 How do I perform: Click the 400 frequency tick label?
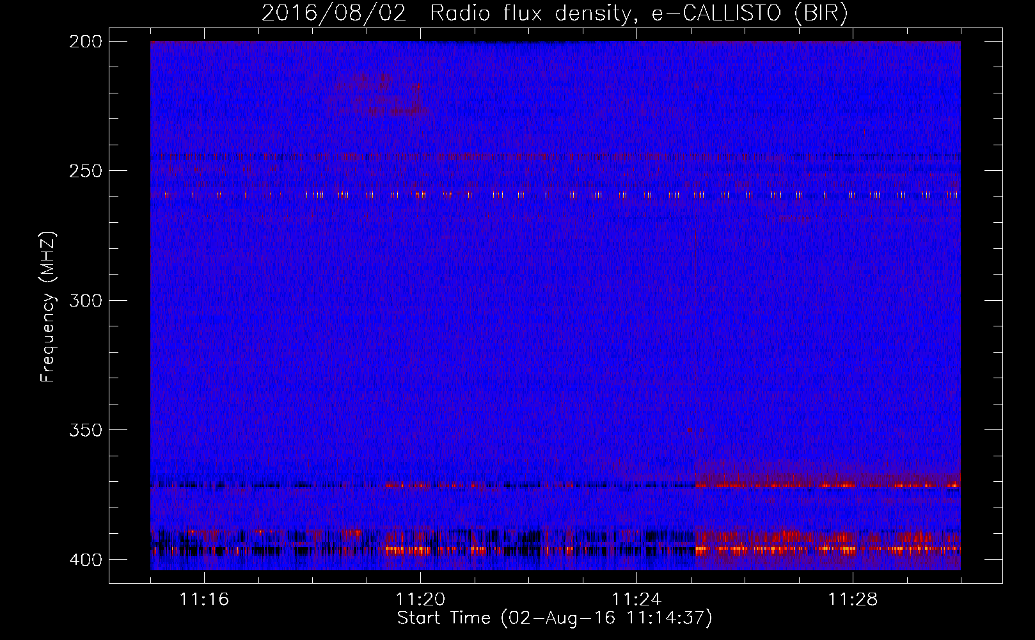86,560
